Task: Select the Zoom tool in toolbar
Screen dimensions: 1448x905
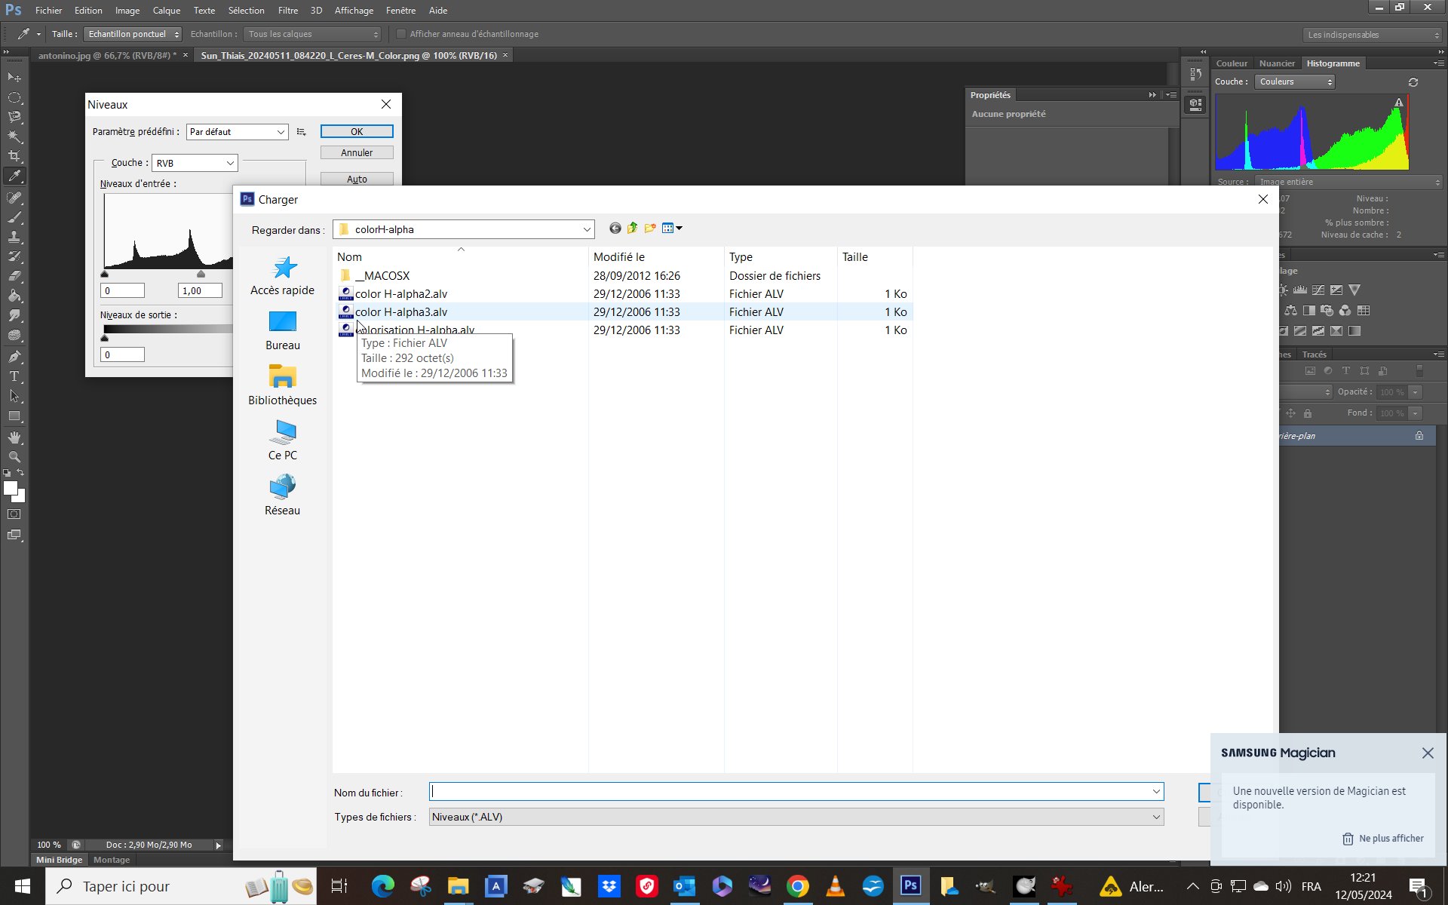Action: pyautogui.click(x=14, y=457)
